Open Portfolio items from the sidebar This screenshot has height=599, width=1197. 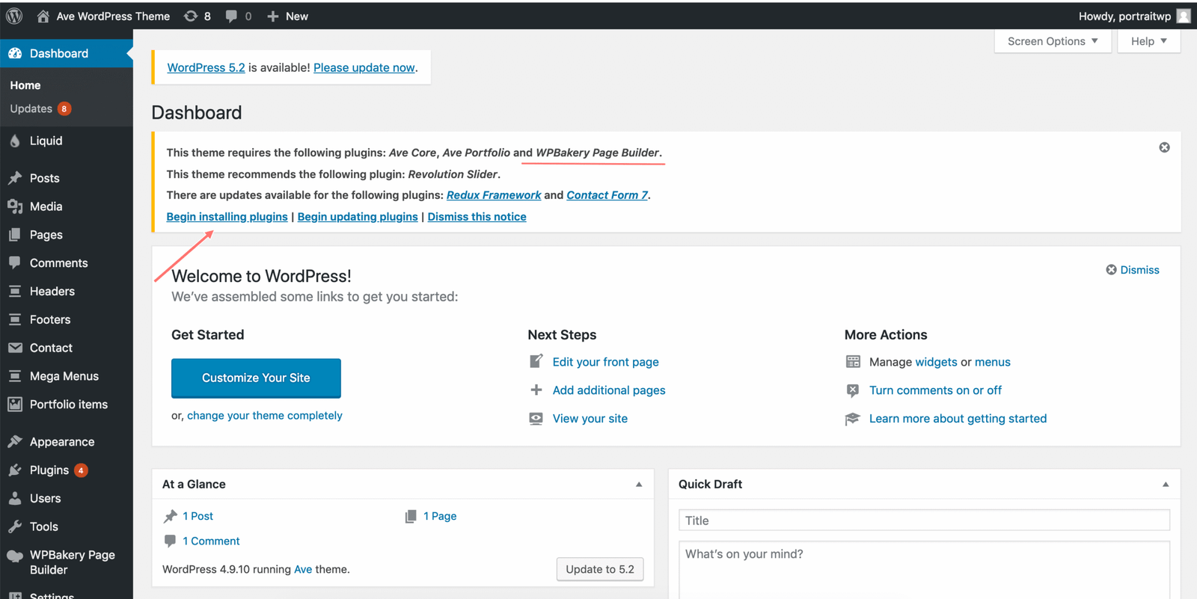click(68, 405)
